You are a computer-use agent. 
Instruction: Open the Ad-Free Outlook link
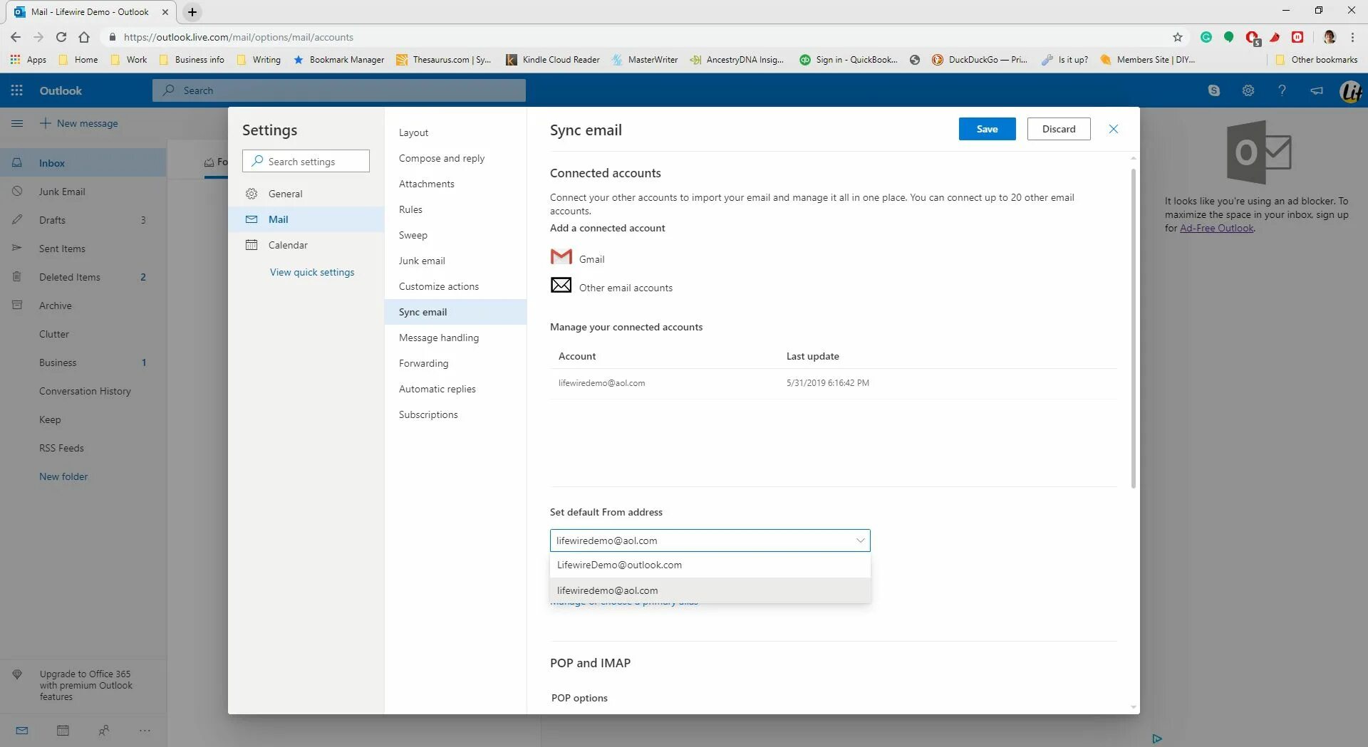(1216, 228)
